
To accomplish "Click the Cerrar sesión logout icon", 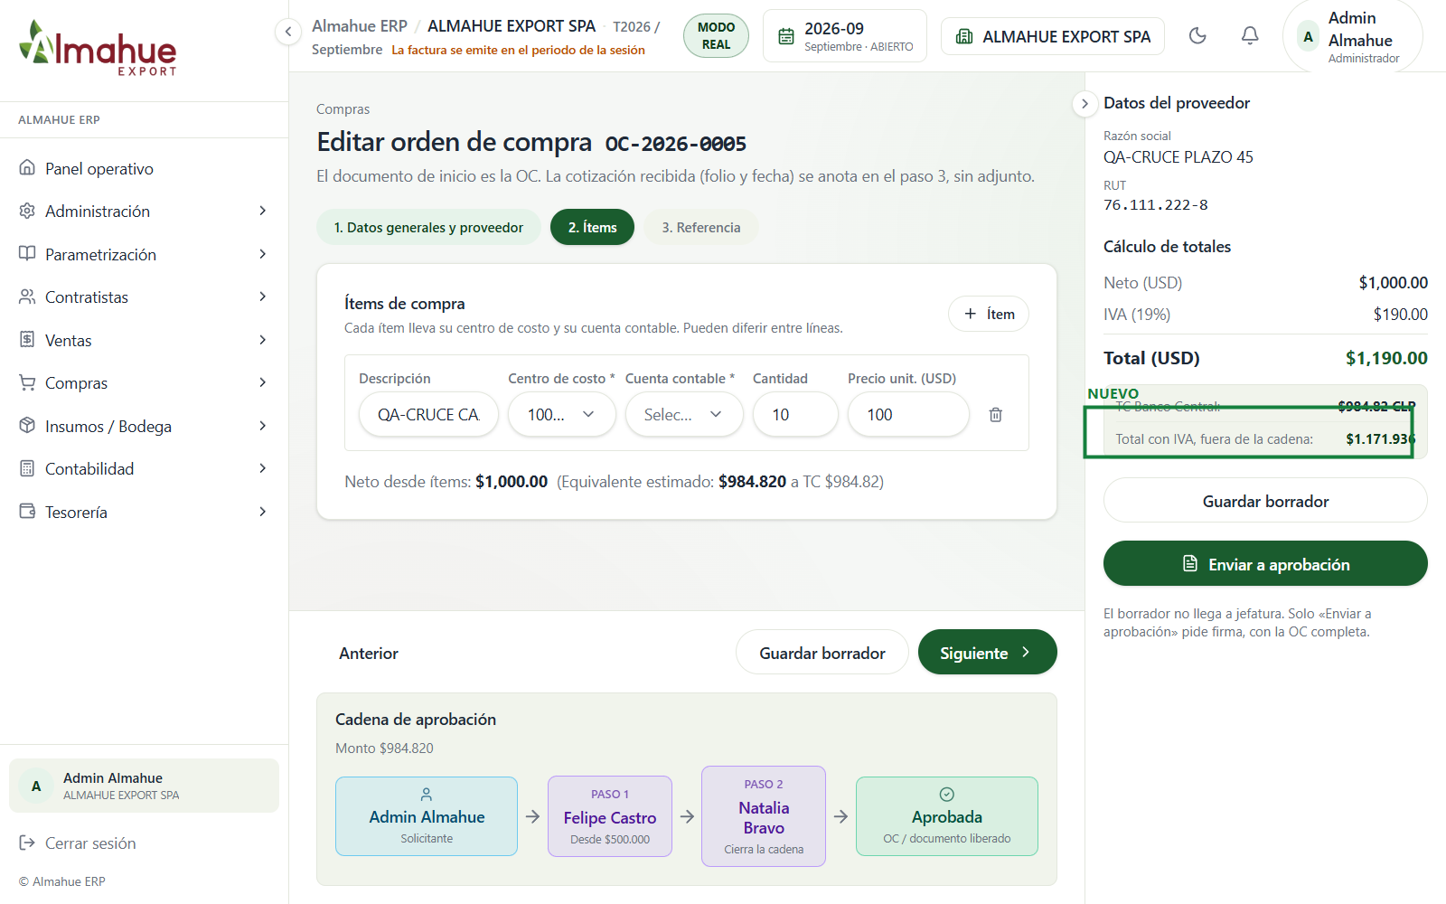I will click(x=27, y=843).
